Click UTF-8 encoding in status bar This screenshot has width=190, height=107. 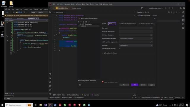click(x=171, y=97)
